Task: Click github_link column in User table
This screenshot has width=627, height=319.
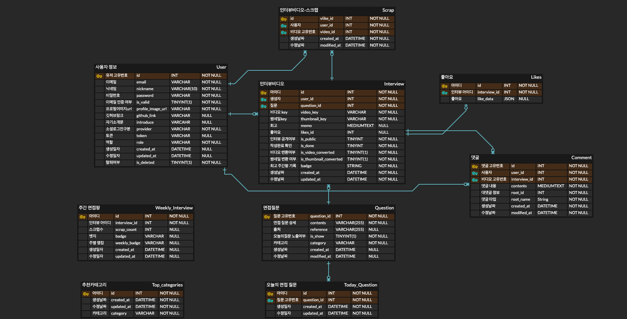Action: pos(146,116)
